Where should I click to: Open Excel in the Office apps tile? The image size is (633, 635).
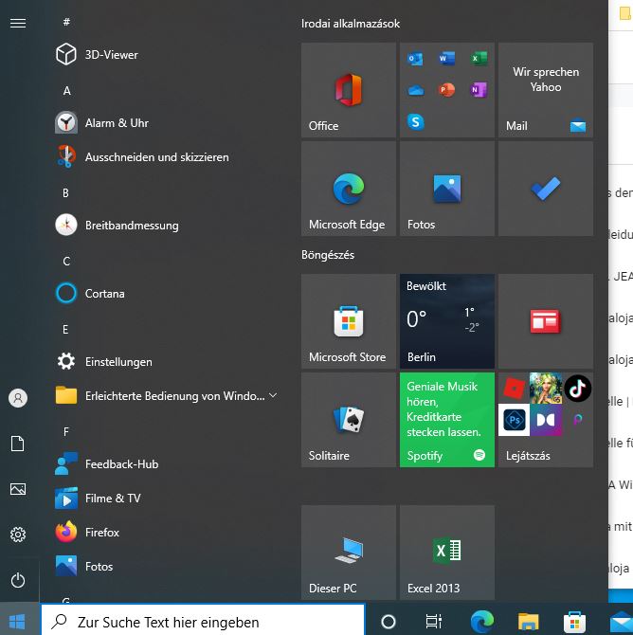[479, 59]
